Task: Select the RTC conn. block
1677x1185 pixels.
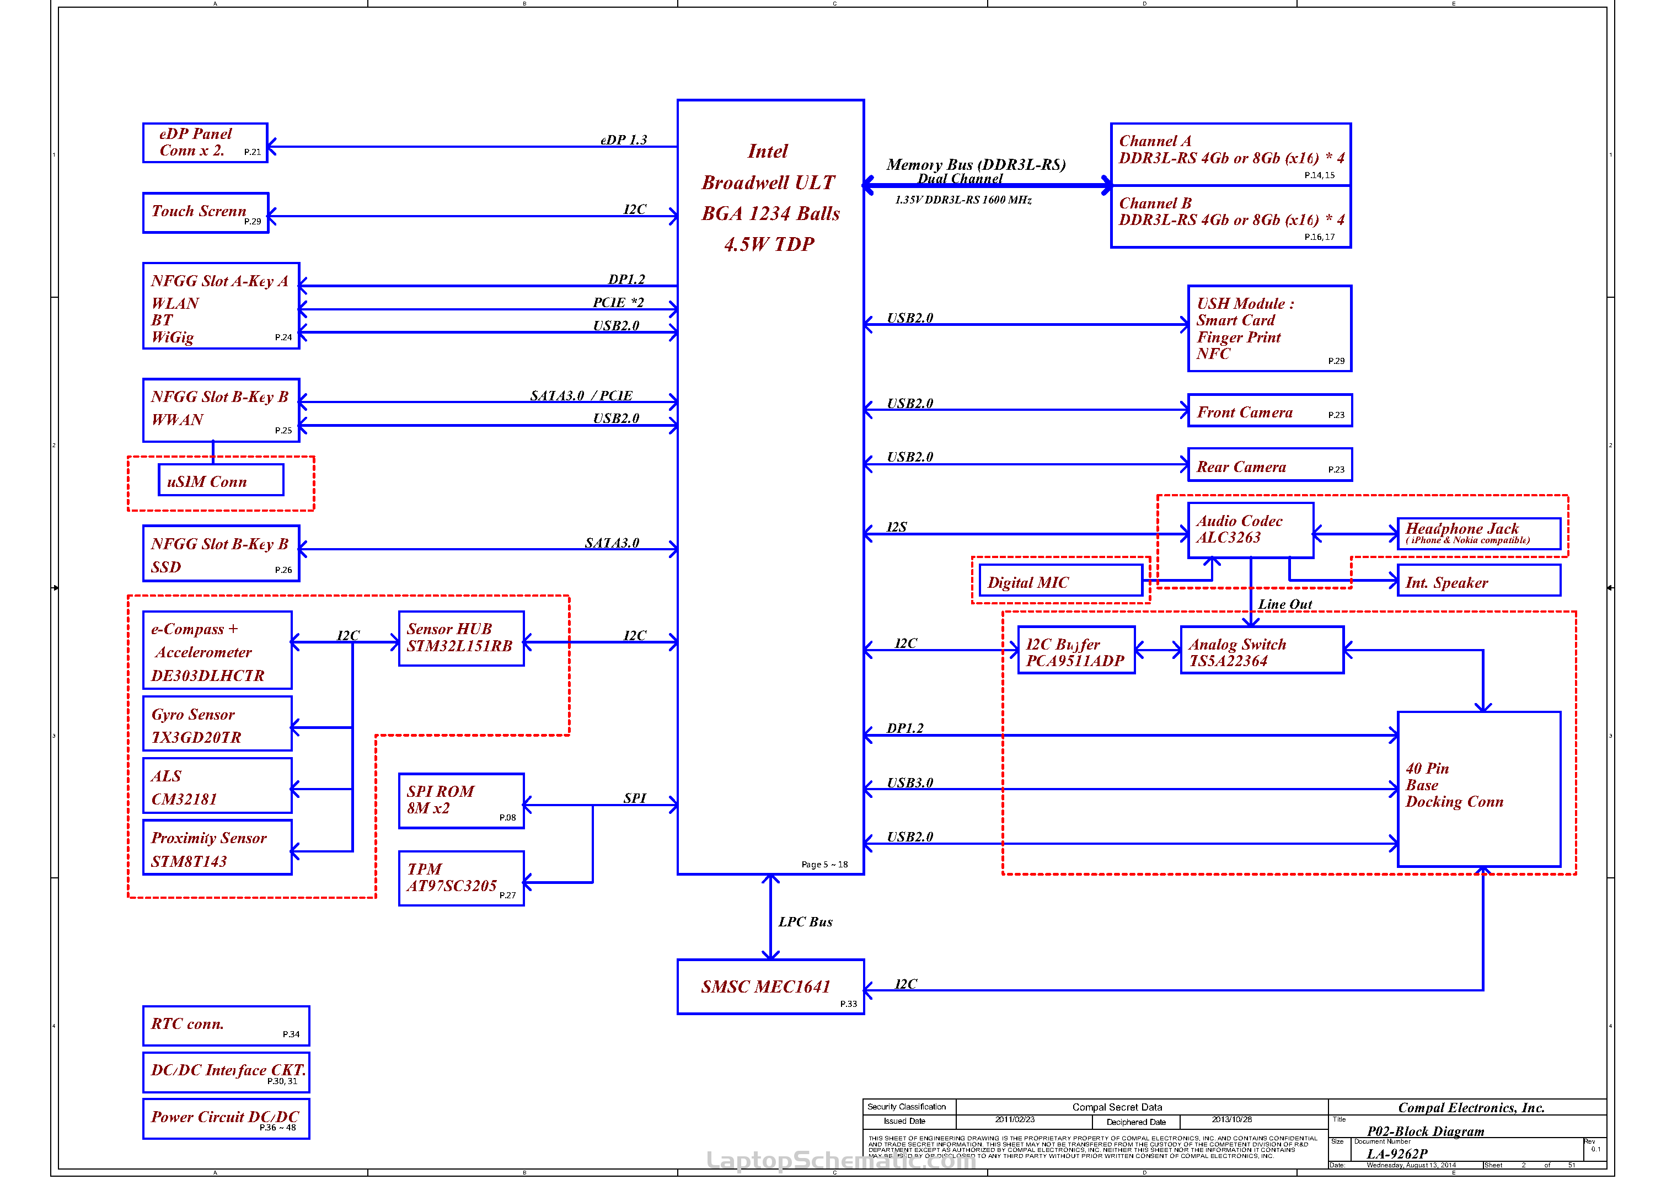Action: 227,1026
